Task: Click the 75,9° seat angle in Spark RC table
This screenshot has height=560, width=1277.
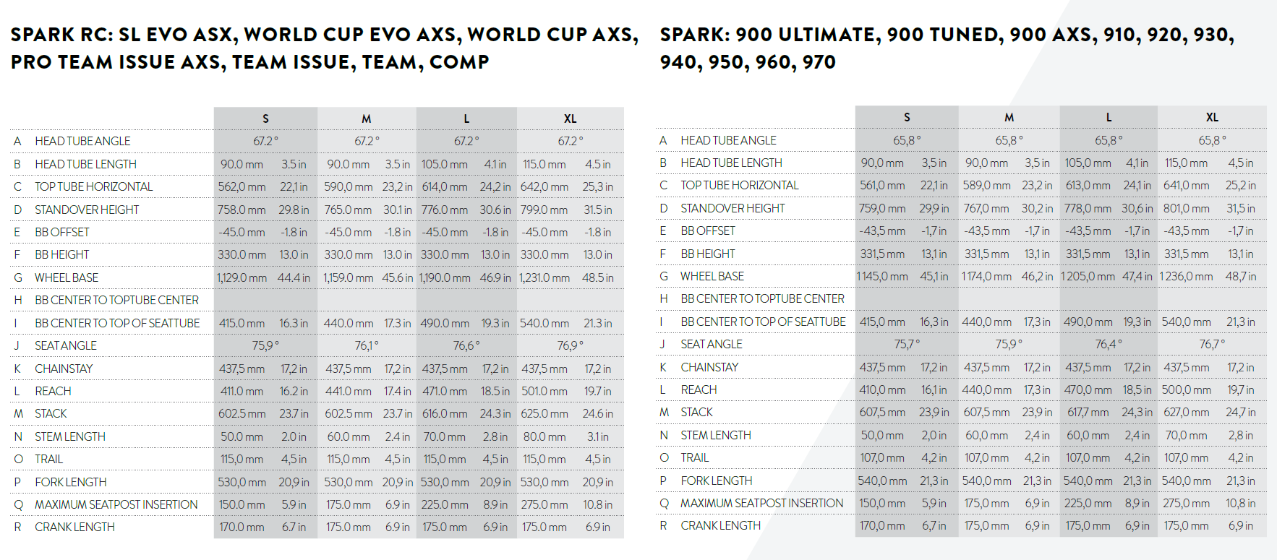Action: coord(265,345)
